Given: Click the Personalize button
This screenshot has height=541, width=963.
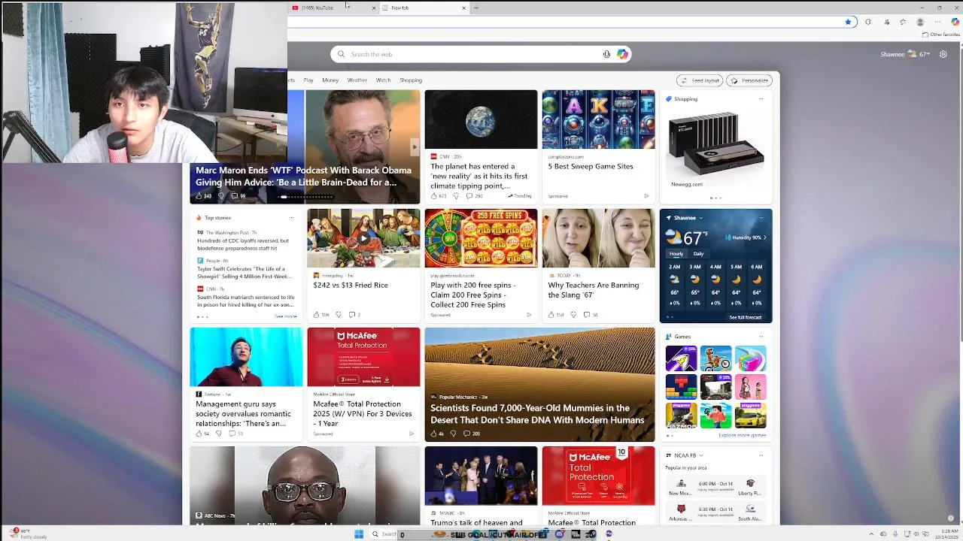Looking at the screenshot, I should 749,80.
